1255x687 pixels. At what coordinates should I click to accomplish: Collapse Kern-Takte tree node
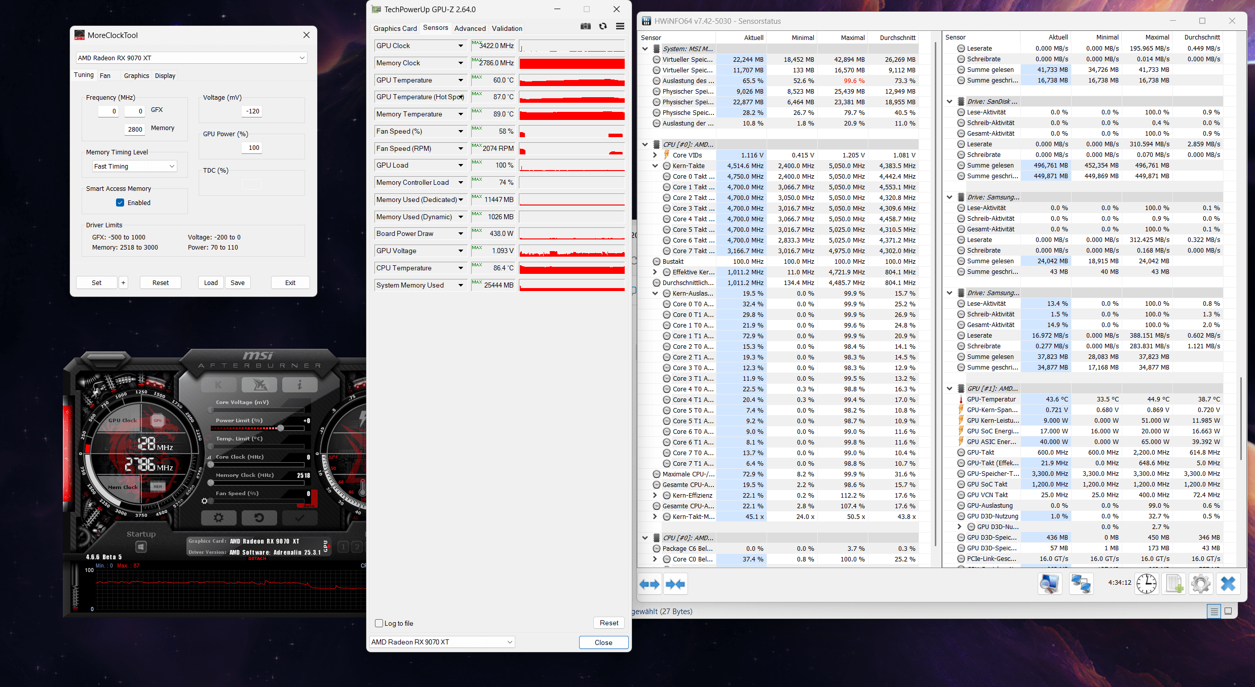coord(655,166)
